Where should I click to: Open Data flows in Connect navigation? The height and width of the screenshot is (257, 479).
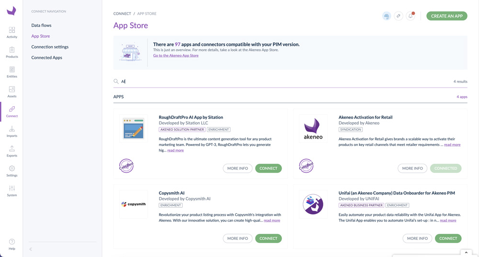[41, 25]
